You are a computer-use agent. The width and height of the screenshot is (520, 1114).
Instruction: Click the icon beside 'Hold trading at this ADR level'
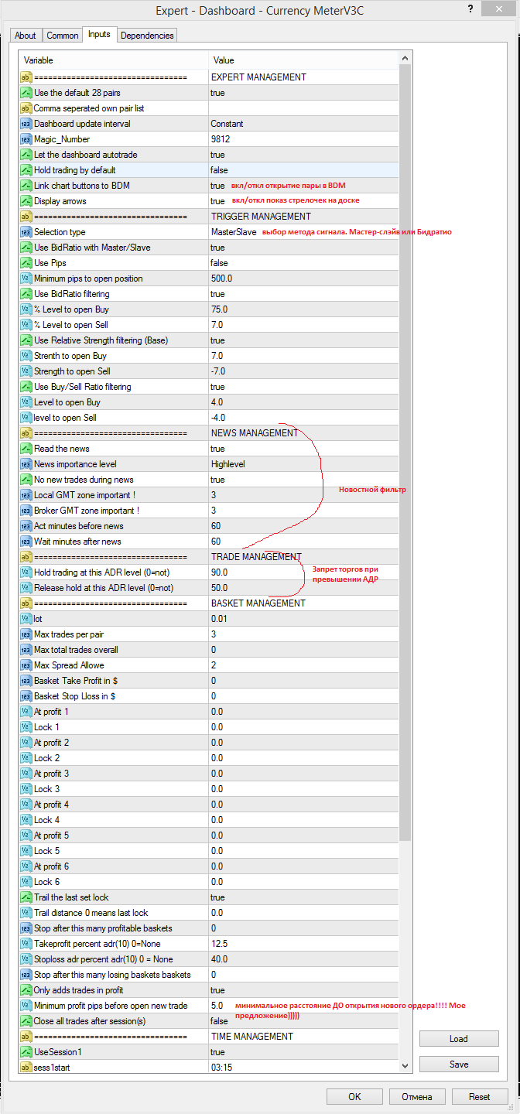(26, 572)
